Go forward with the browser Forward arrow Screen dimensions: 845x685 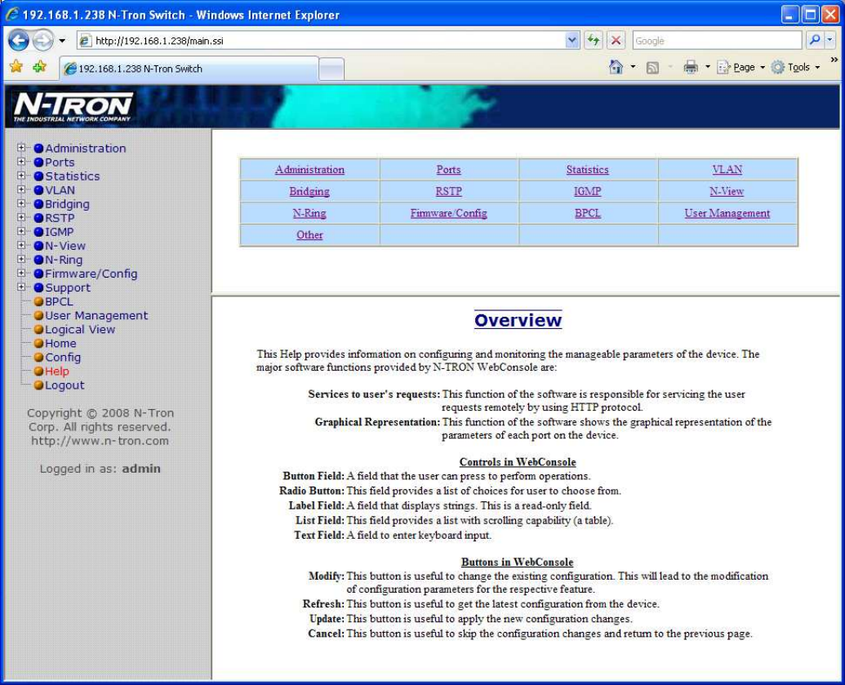(x=42, y=41)
